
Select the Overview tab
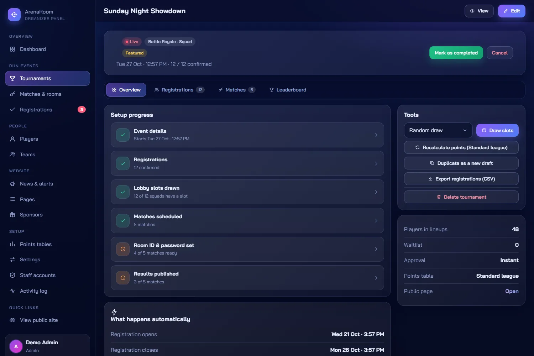click(126, 90)
